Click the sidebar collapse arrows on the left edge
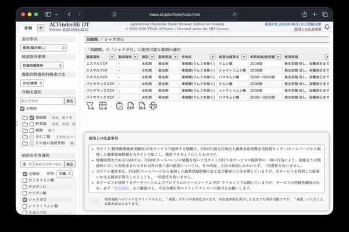The image size is (349, 232). pyautogui.click(x=17, y=124)
